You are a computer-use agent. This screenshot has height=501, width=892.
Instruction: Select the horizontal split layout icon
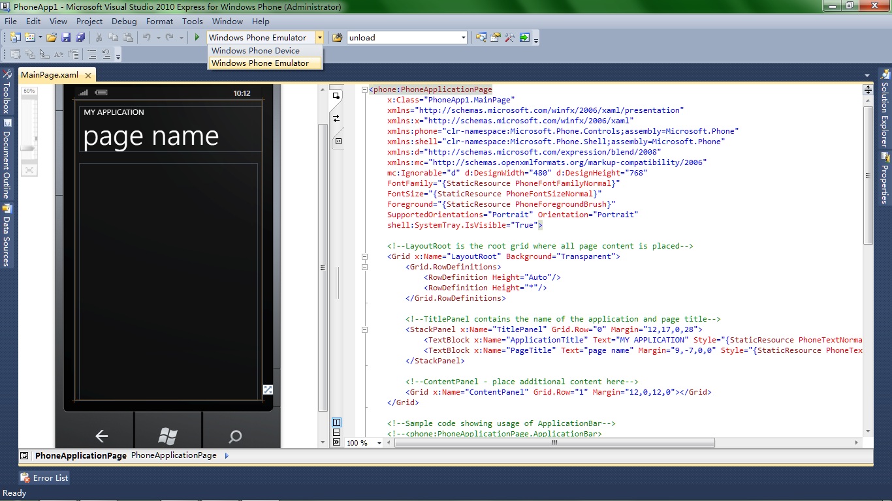tap(337, 432)
